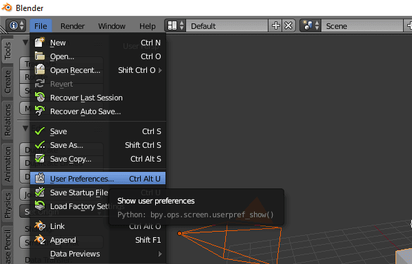The width and height of the screenshot is (412, 264).
Task: Select Save in the File menu
Action: pos(98,131)
